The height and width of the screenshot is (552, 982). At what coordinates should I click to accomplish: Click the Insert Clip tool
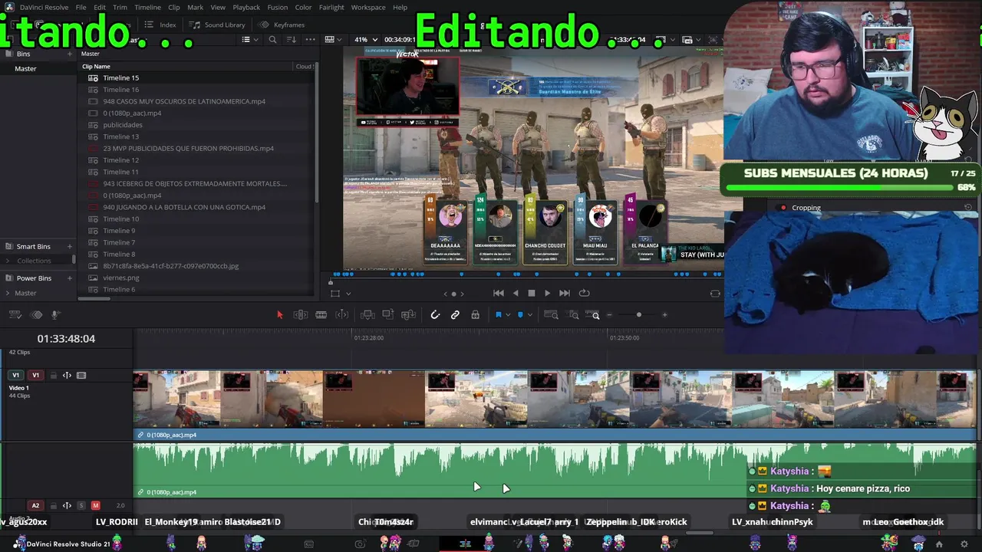tap(367, 315)
